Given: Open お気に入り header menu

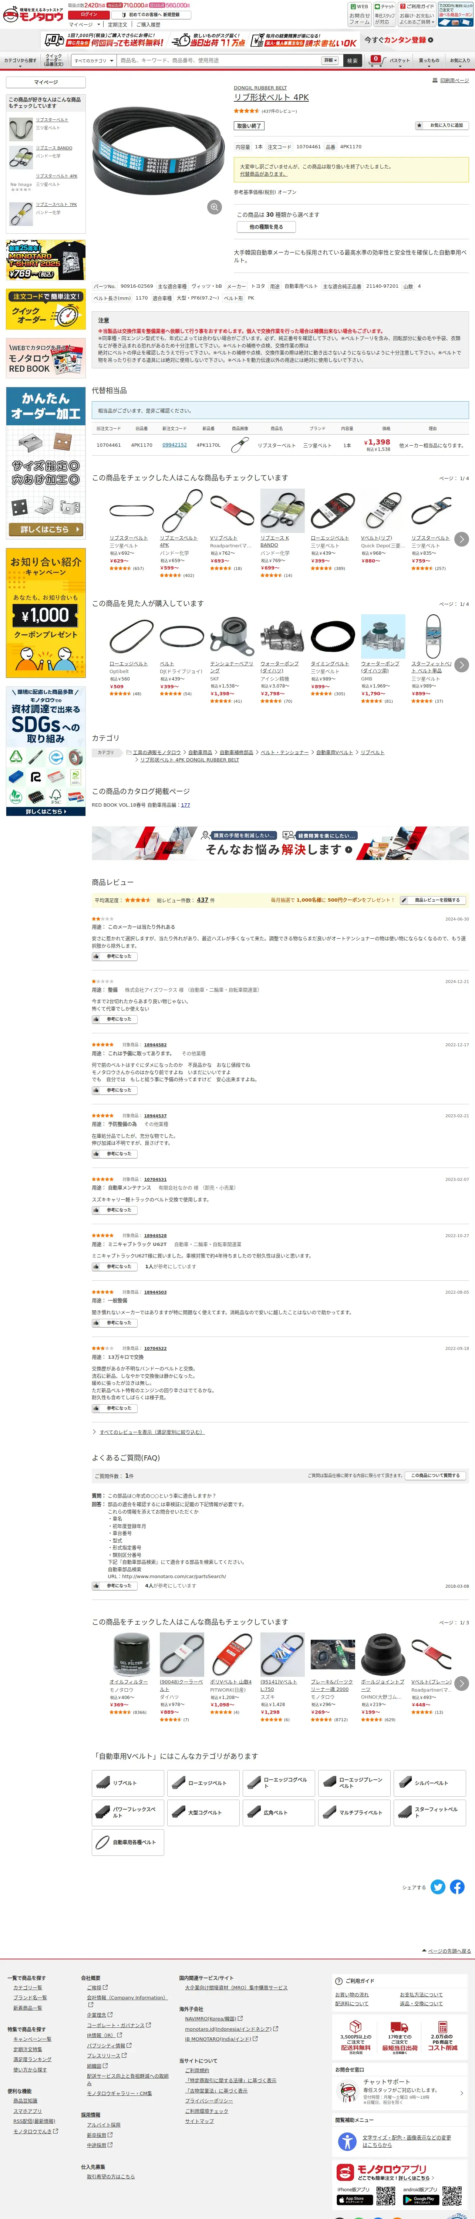Looking at the screenshot, I should pos(460,60).
